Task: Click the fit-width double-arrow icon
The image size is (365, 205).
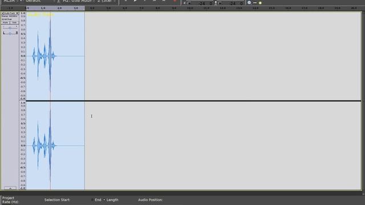Action: pyautogui.click(x=255, y=3)
